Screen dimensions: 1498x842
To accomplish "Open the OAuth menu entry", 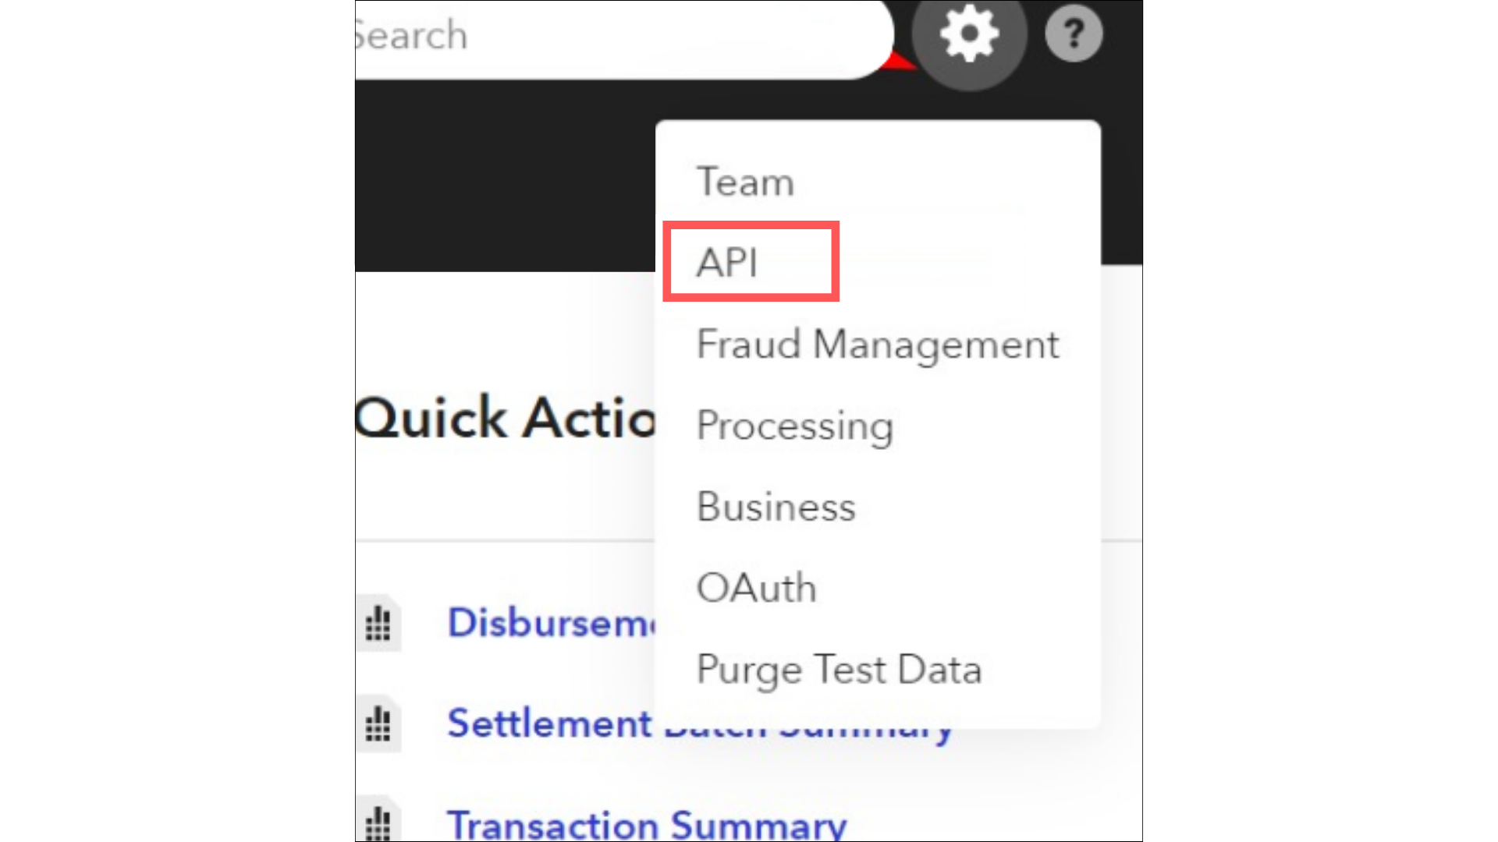I will (x=756, y=588).
